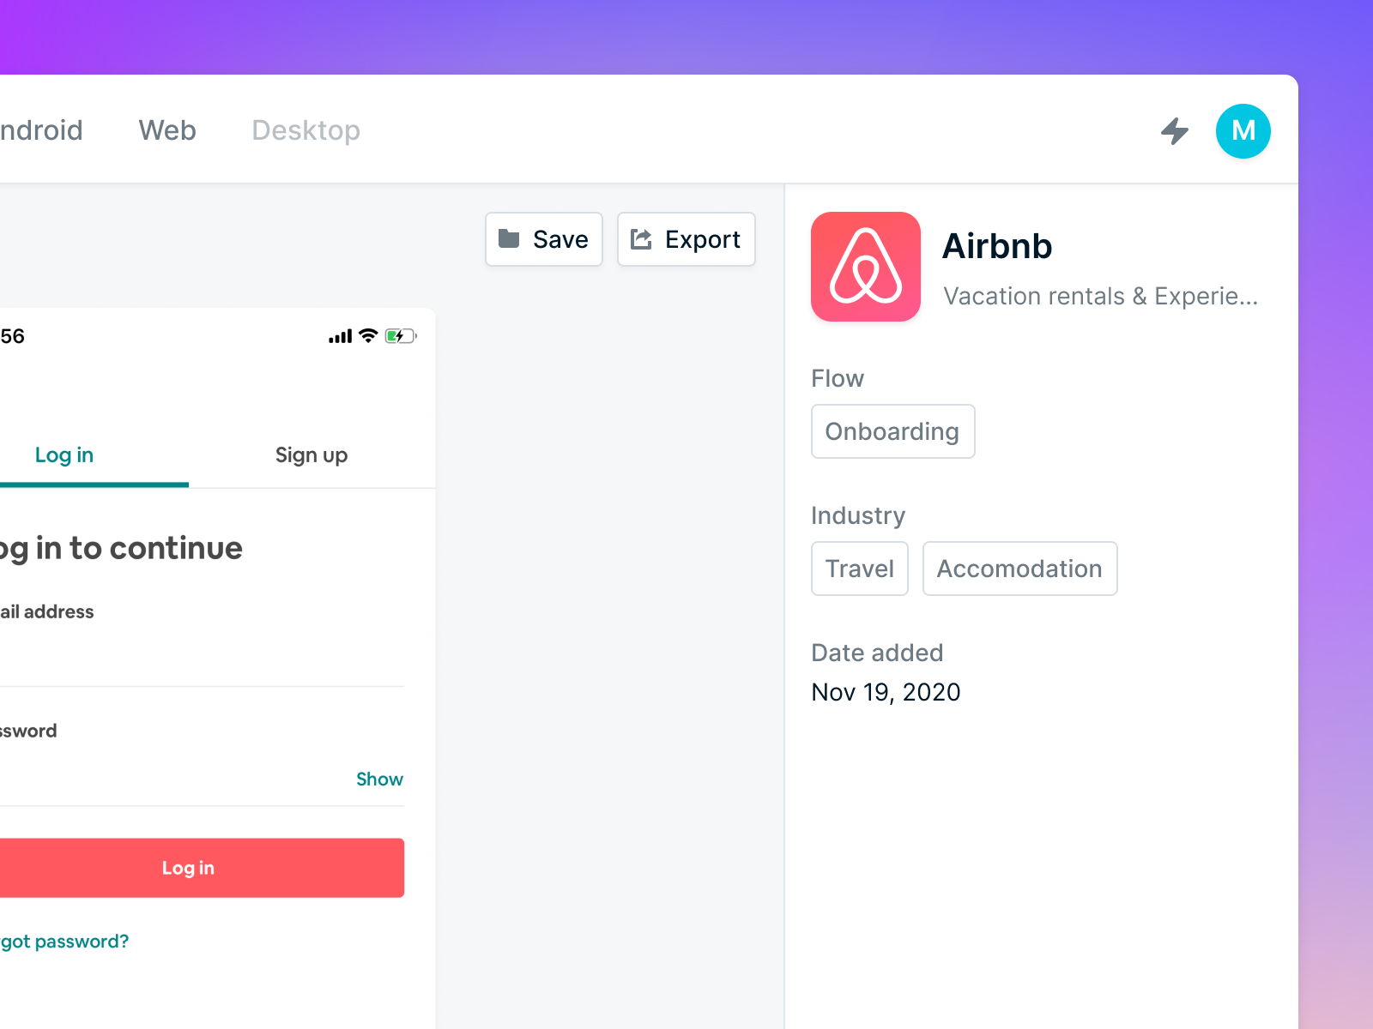
Task: Click the lightning bolt icon
Action: coord(1175,131)
